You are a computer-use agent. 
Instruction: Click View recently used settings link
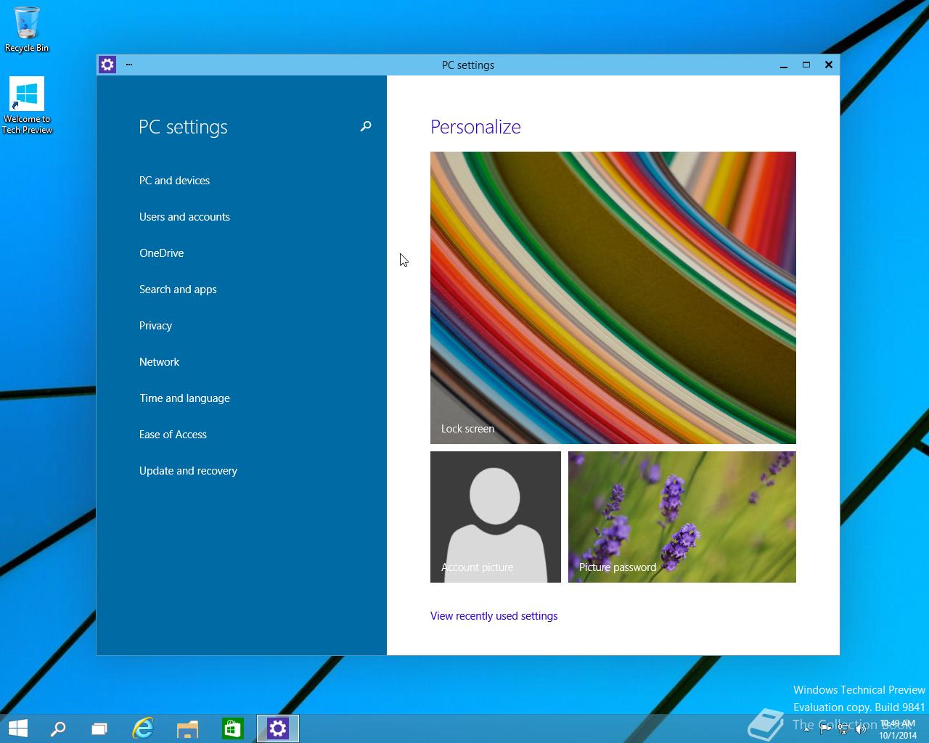click(x=494, y=616)
